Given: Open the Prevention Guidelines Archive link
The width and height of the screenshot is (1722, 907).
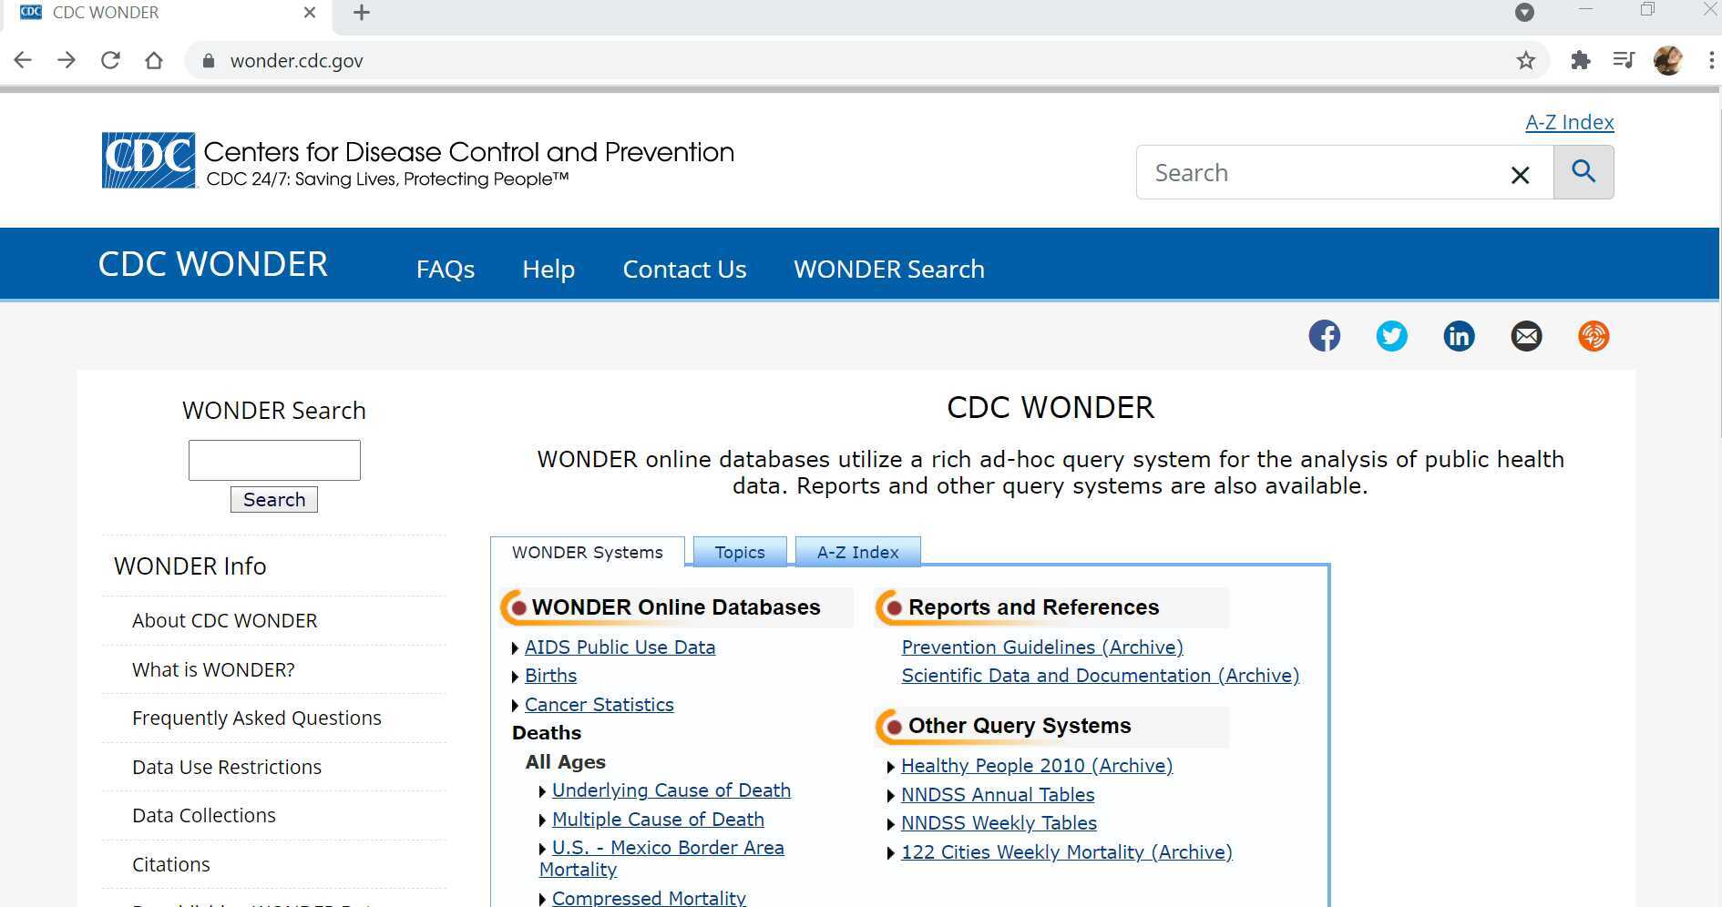Looking at the screenshot, I should 1041,647.
